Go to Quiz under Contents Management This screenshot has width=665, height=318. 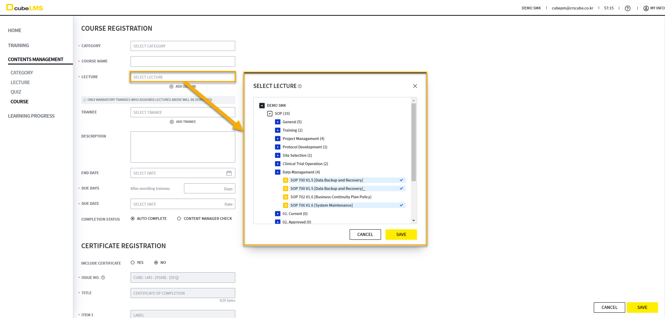[16, 92]
